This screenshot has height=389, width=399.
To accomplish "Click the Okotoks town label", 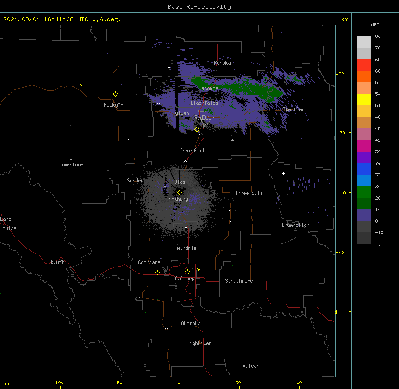I will coord(191,323).
